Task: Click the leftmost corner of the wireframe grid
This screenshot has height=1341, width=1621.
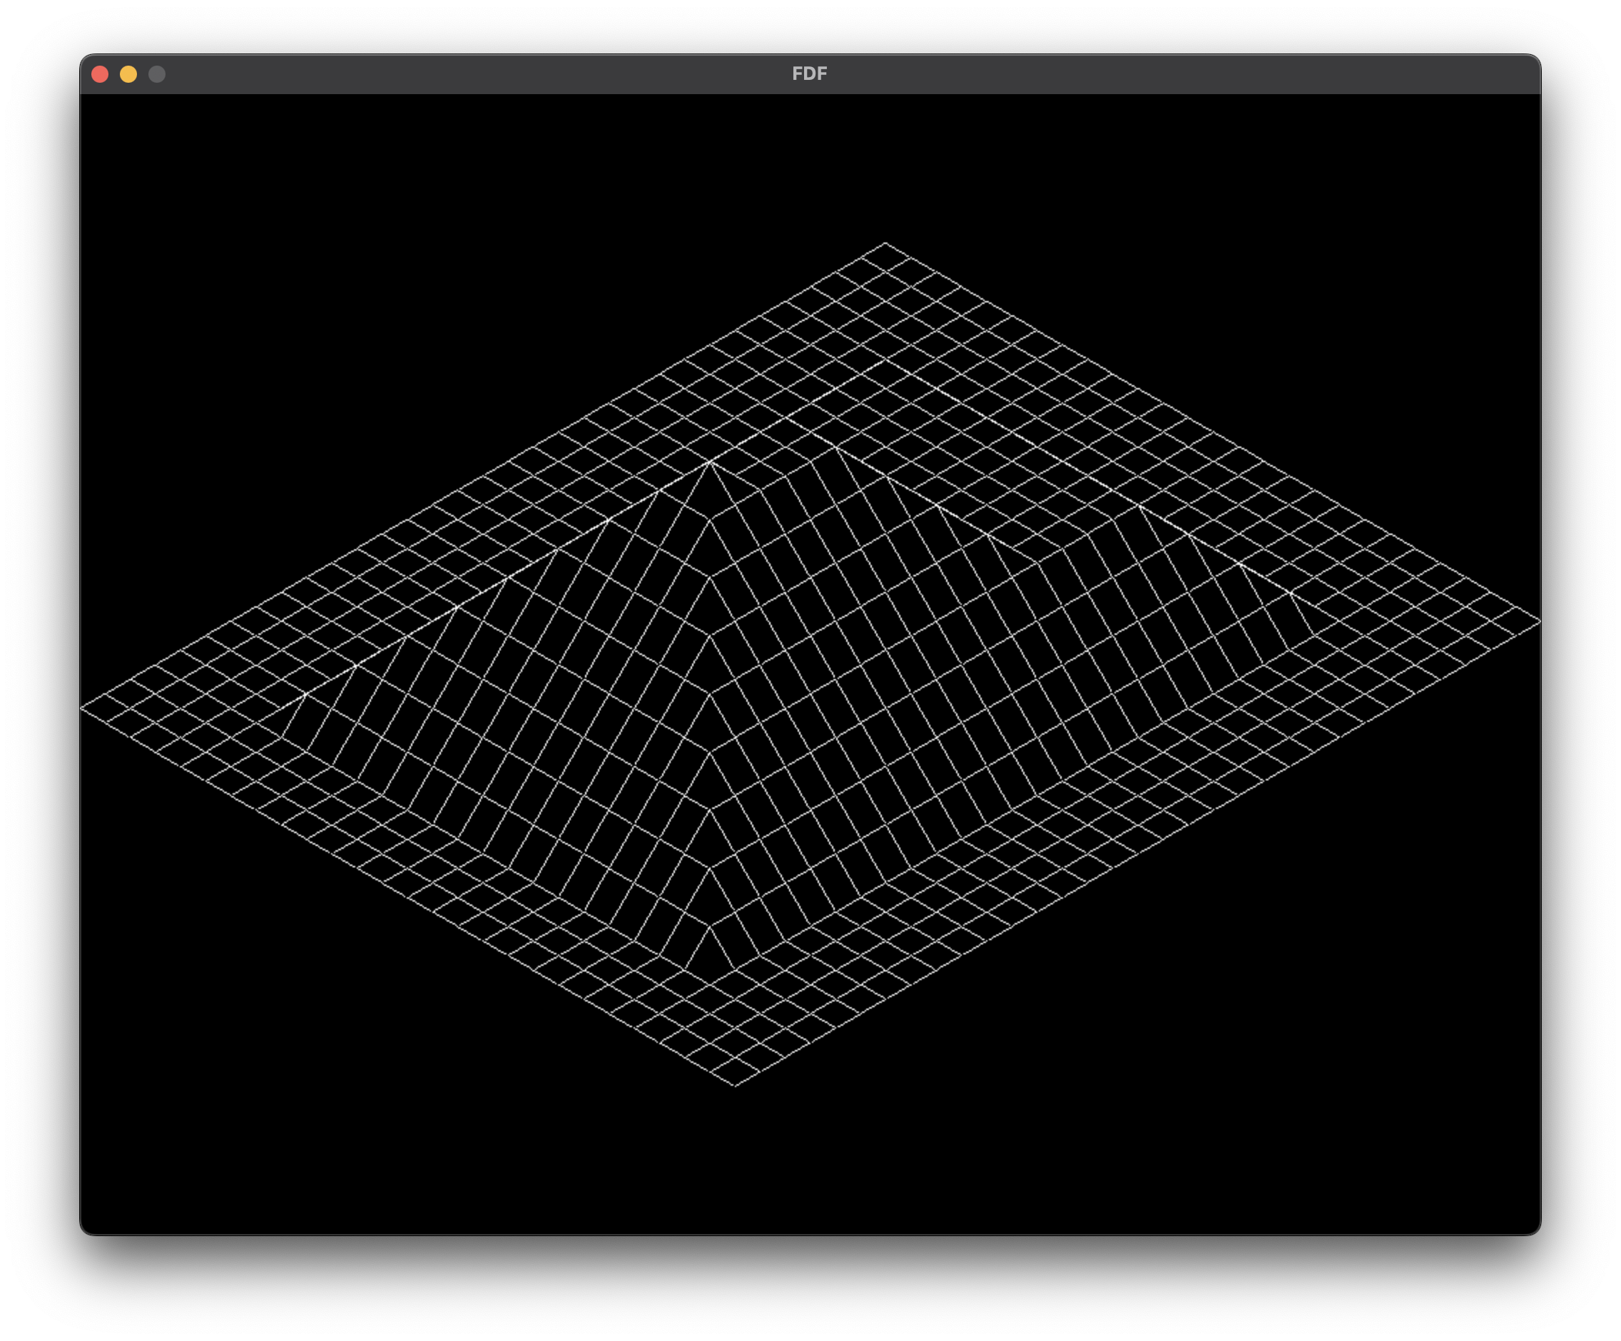Action: (x=82, y=708)
